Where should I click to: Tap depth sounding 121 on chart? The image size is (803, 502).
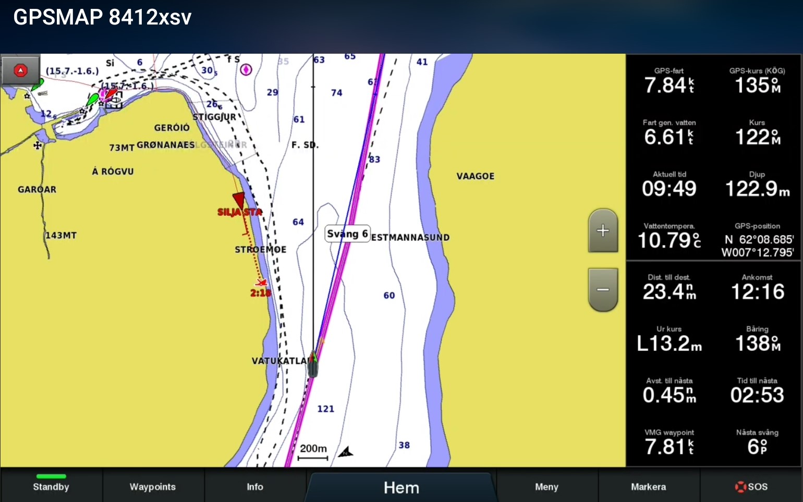tap(325, 409)
